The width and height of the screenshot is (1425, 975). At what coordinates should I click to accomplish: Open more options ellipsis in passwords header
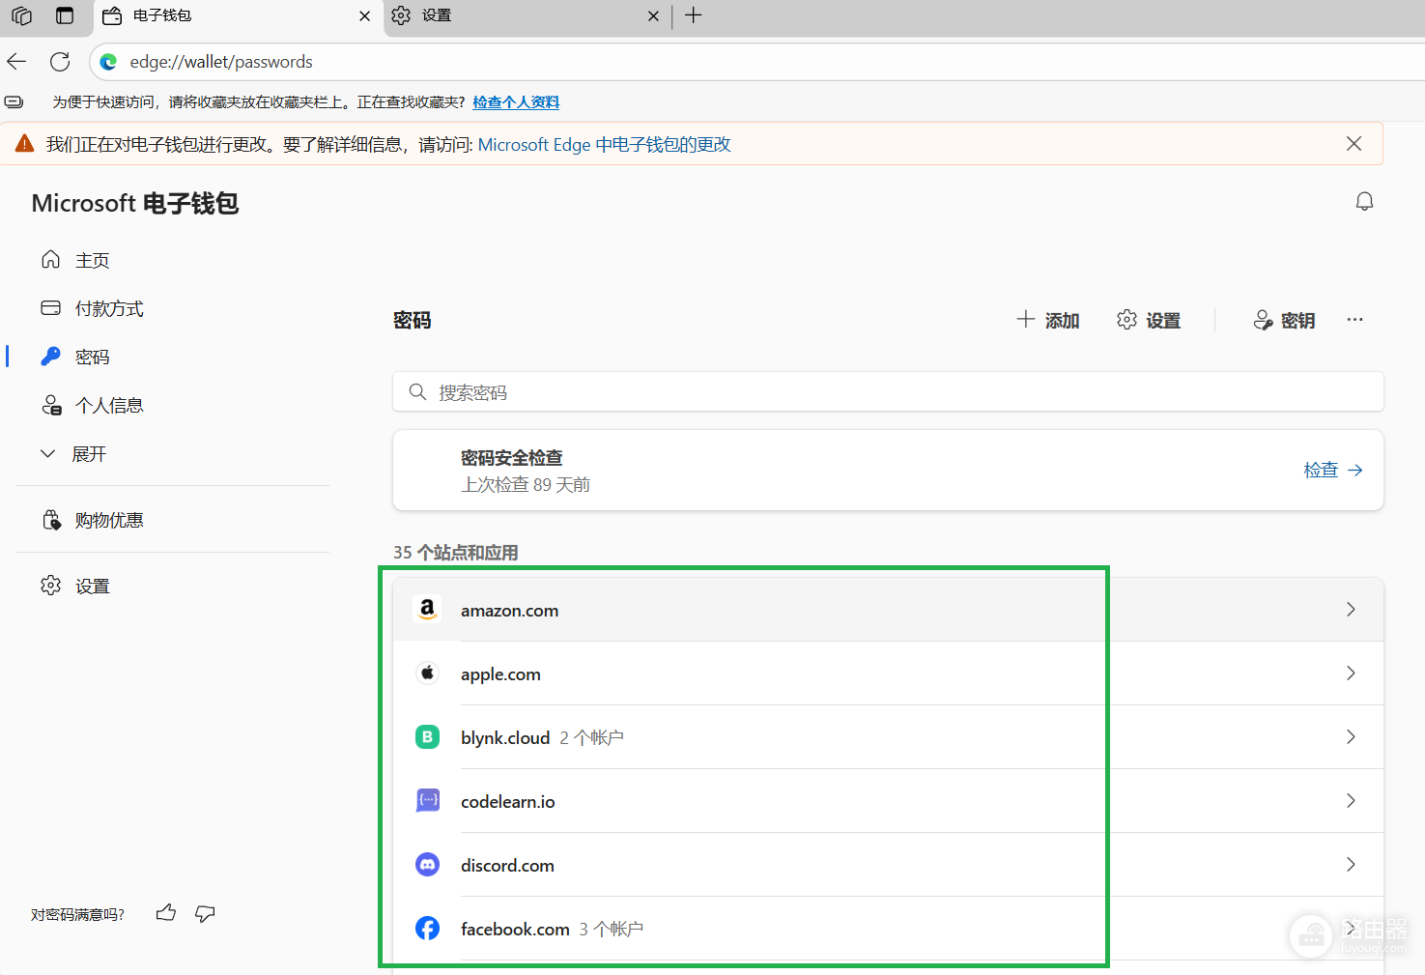(x=1354, y=320)
